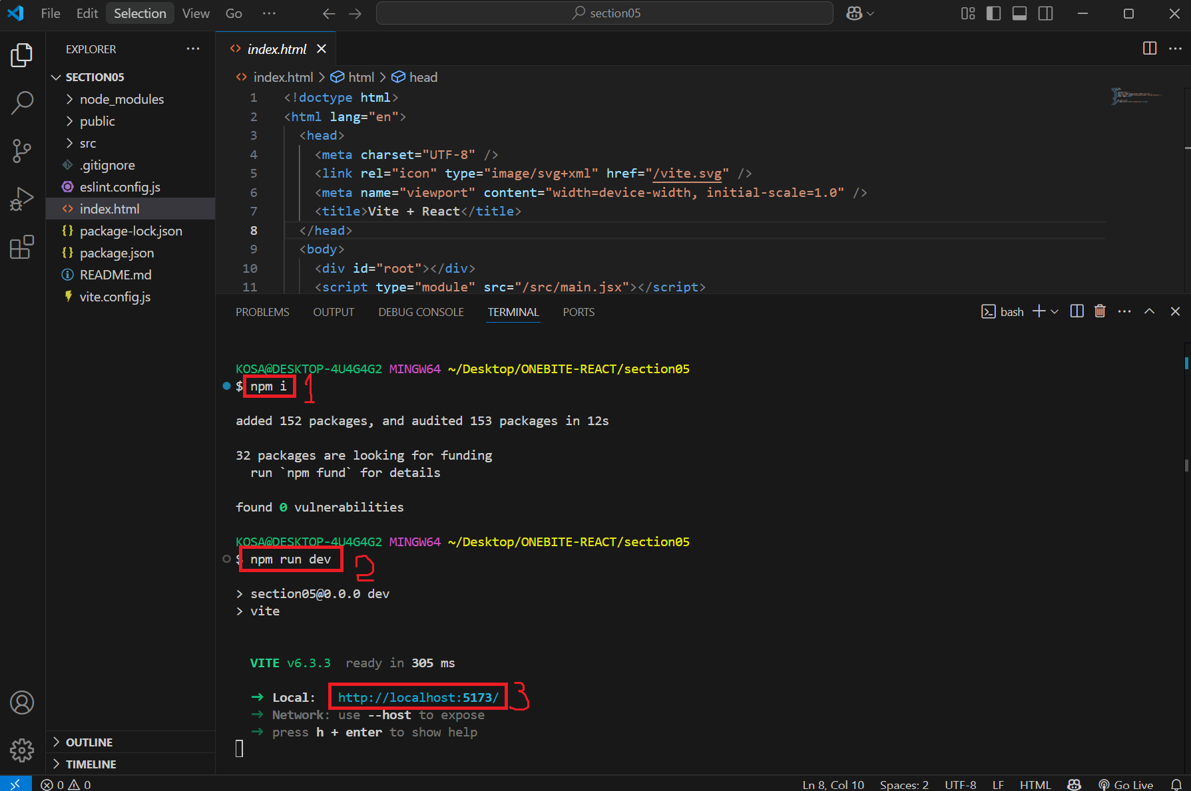Expand the node_modules folder

click(130, 99)
